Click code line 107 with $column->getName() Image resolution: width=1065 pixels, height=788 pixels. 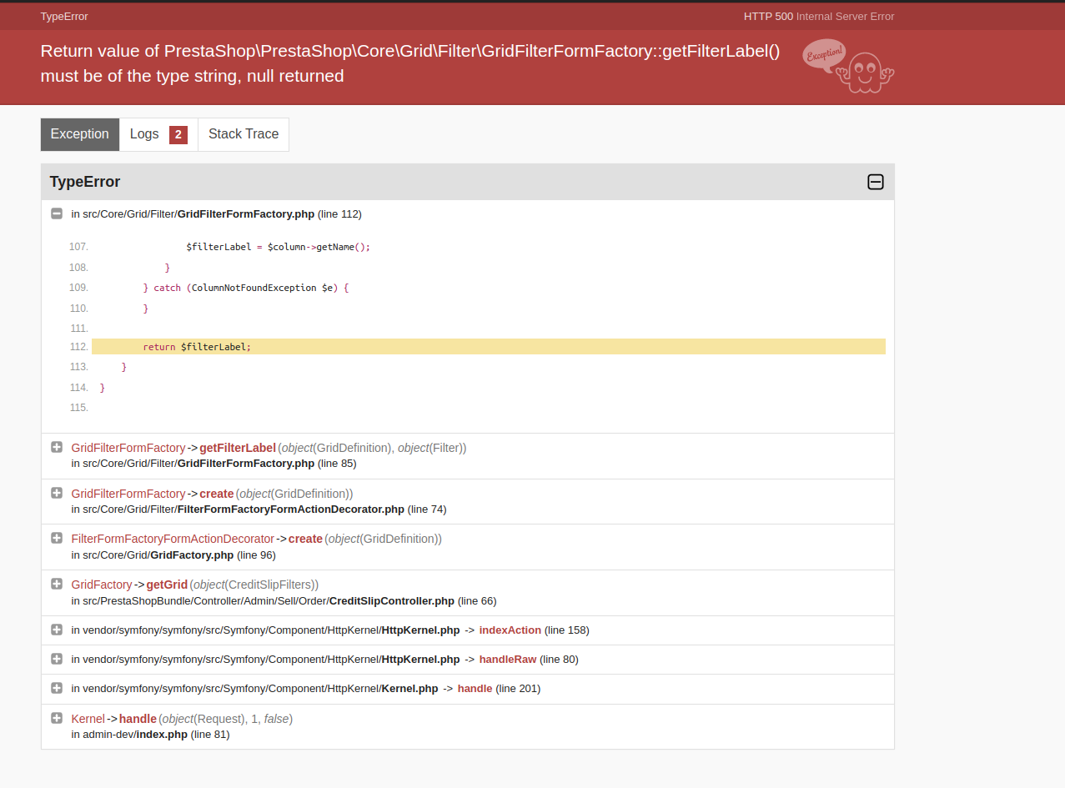[278, 247]
